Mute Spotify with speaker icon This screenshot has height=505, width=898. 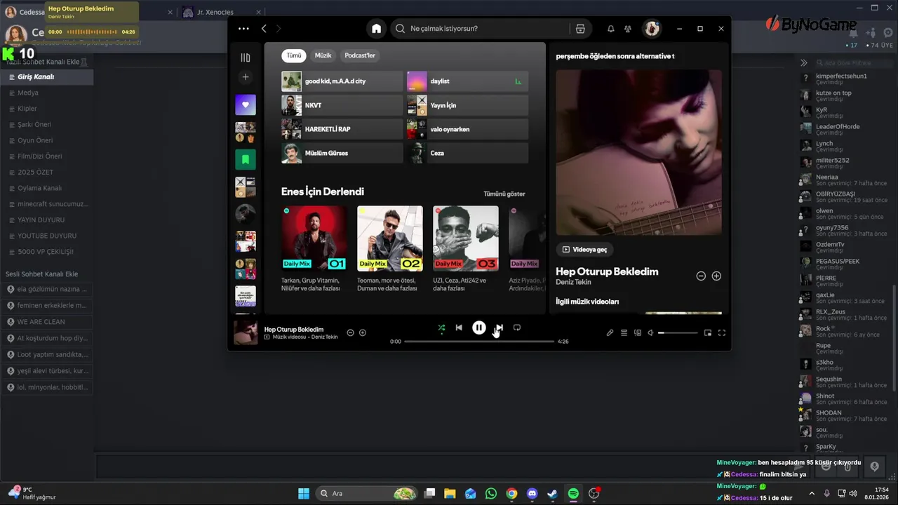click(x=650, y=333)
